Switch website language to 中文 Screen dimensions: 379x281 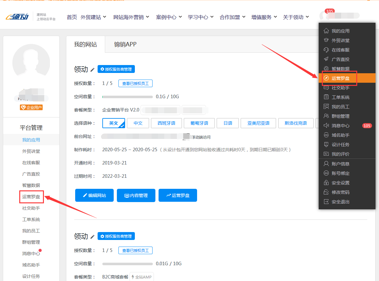(x=138, y=123)
